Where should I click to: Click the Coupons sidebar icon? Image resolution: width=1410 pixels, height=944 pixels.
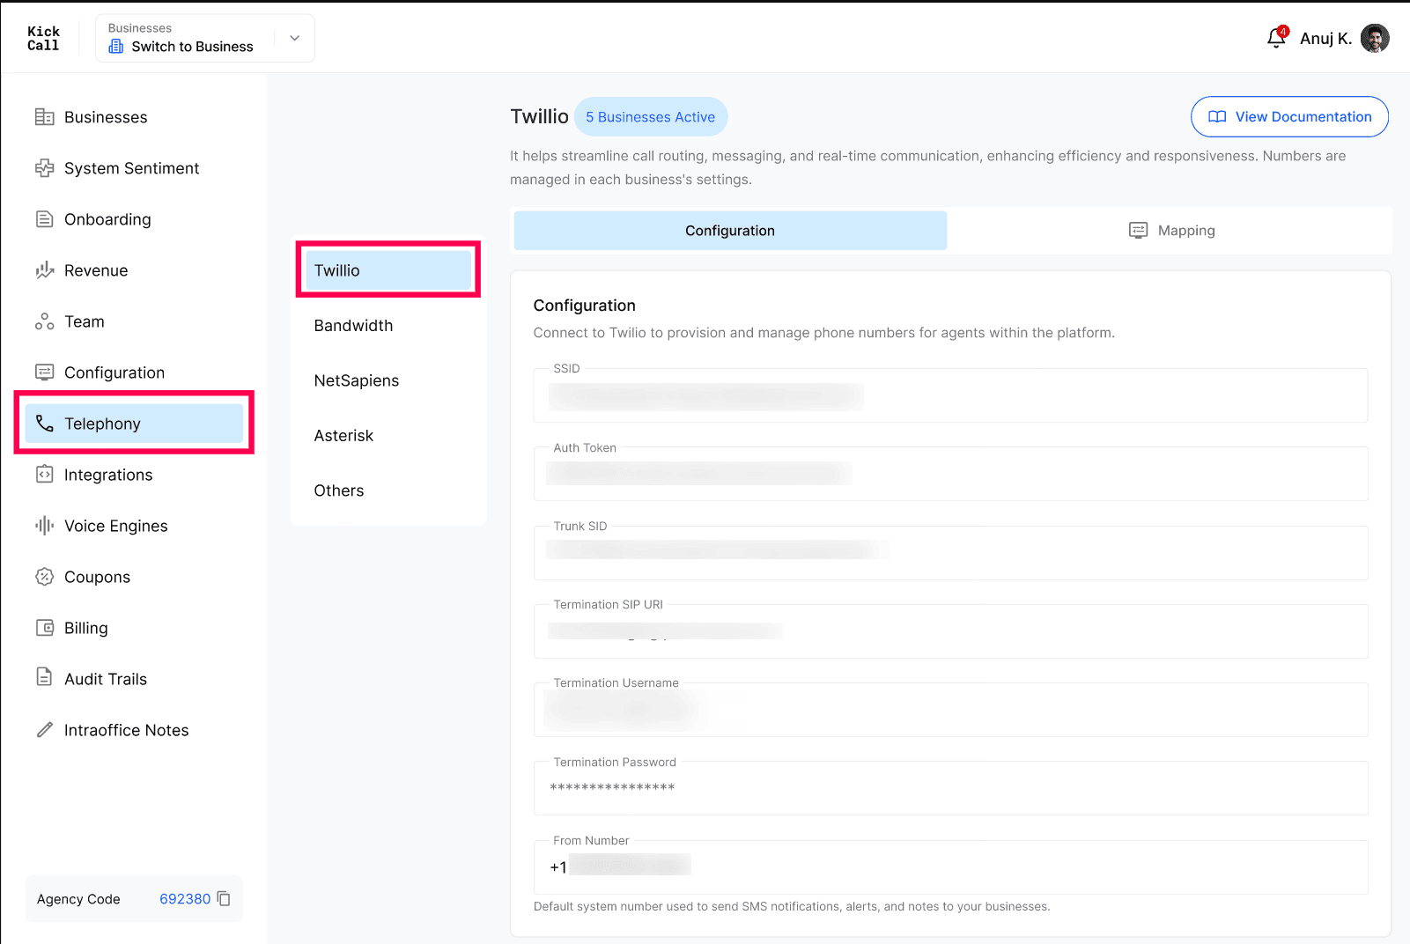click(44, 577)
